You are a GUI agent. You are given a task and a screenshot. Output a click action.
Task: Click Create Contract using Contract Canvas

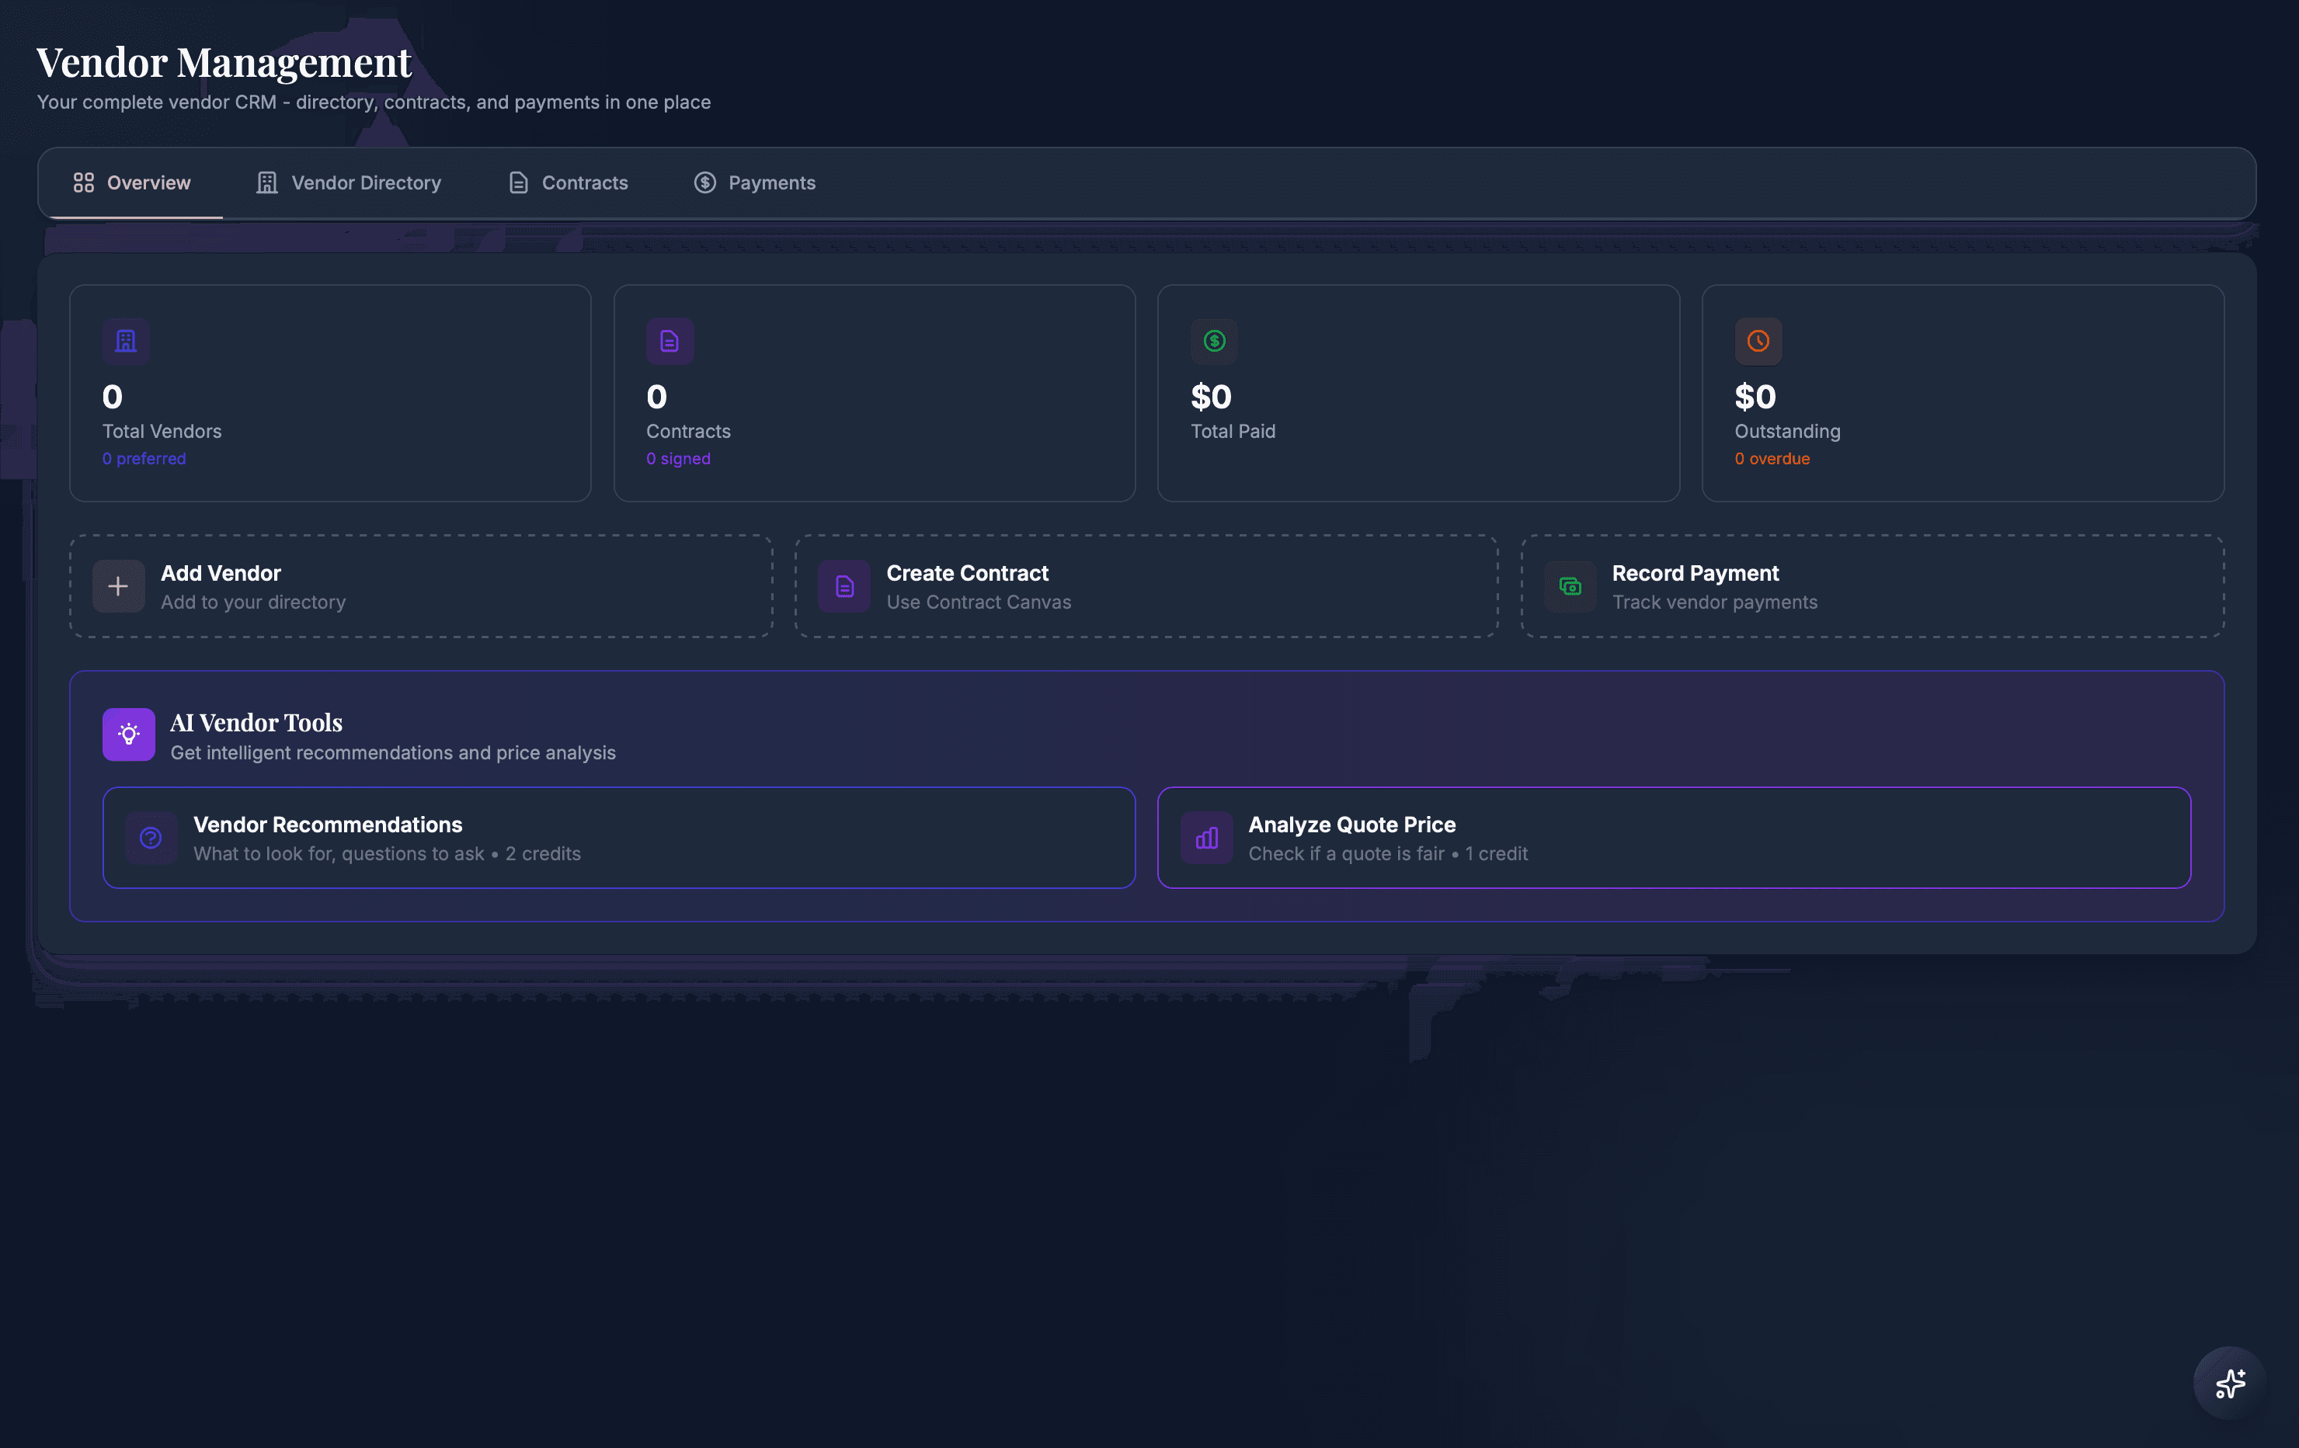point(1145,586)
